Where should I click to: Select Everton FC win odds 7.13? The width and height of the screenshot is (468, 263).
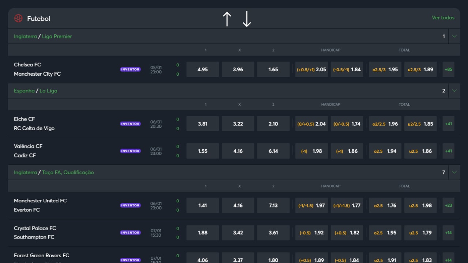coord(273,205)
